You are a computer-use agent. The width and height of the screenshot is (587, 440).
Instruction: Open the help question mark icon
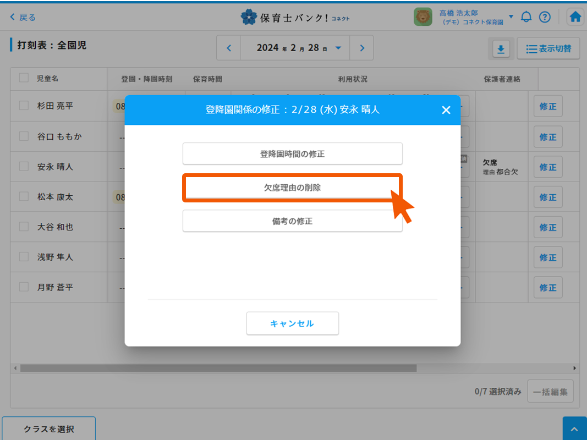pyautogui.click(x=545, y=17)
